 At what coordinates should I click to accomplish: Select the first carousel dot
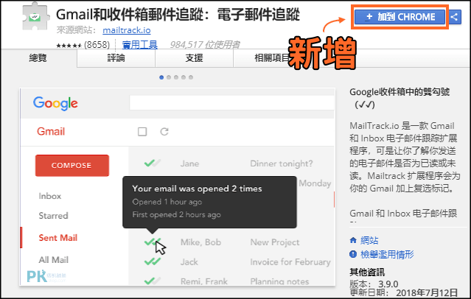[161, 77]
